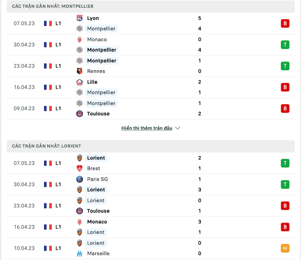Open Hiển thị thêm trận đấu link
Image resolution: width=301 pixels, height=260 pixels.
147,128
